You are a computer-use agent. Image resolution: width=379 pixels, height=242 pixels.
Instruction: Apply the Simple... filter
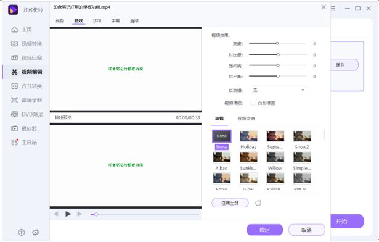point(302,157)
